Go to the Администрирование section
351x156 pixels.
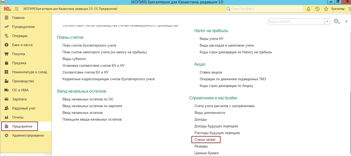point(28,135)
